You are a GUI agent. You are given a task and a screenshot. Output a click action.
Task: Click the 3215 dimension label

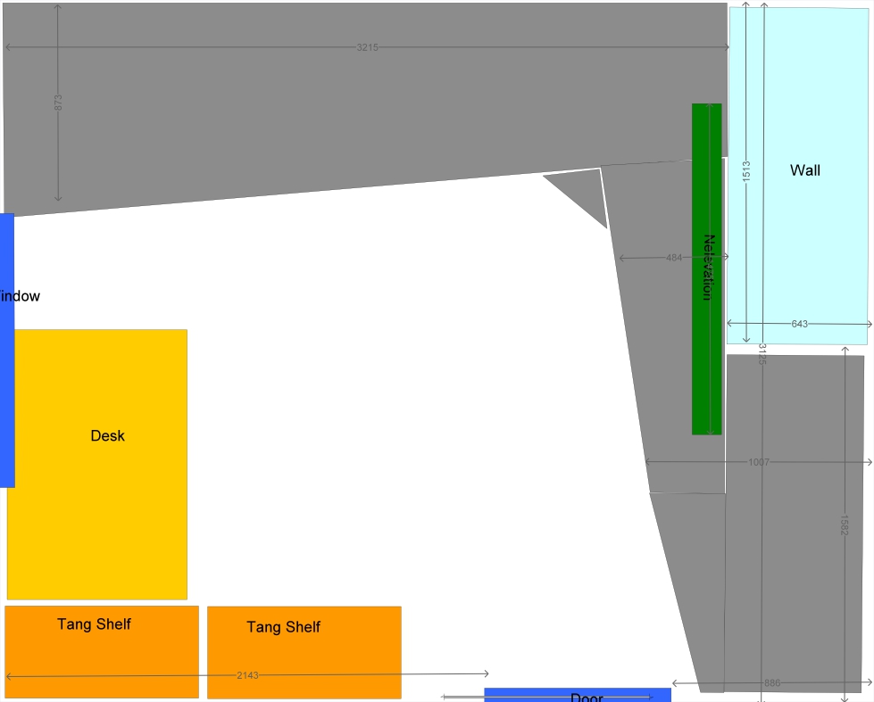click(367, 47)
